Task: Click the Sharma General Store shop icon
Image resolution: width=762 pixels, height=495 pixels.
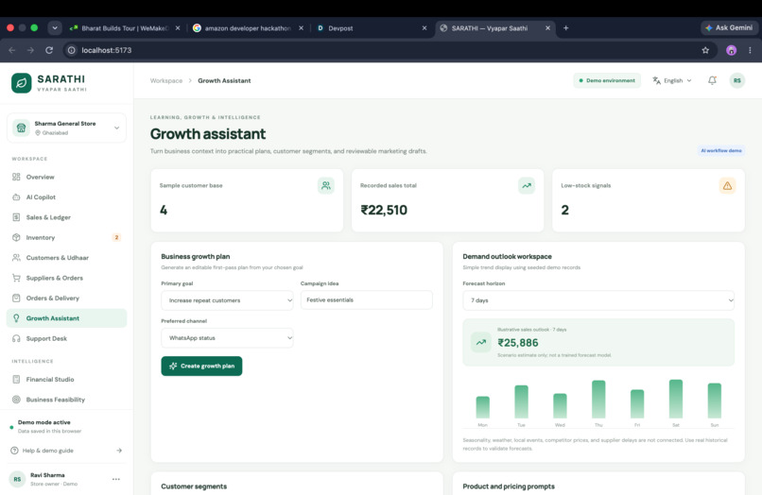Action: click(x=21, y=128)
